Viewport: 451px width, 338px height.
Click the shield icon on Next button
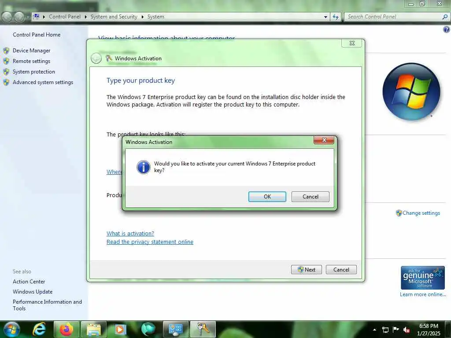[300, 270]
